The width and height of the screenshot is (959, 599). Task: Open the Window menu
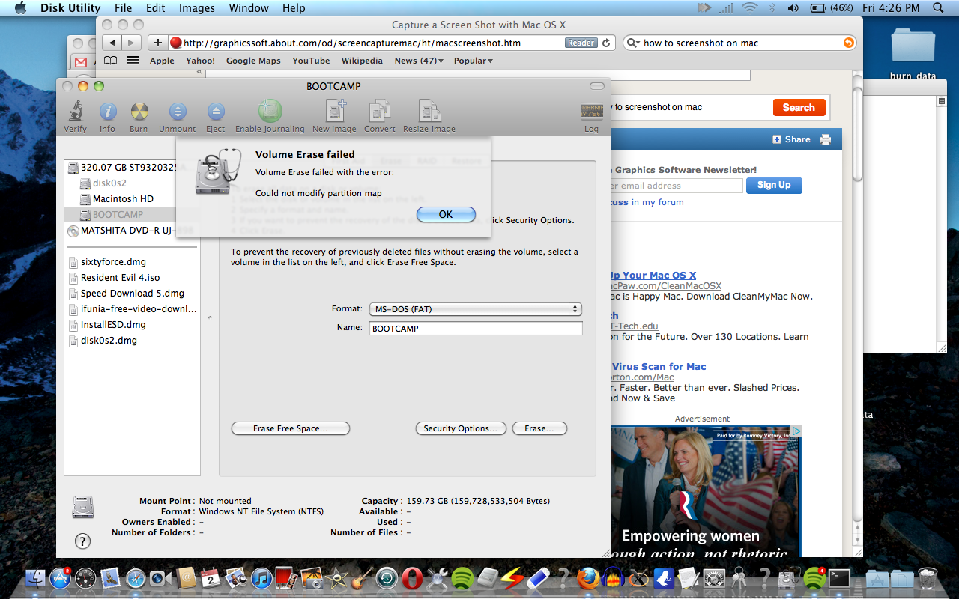click(249, 8)
